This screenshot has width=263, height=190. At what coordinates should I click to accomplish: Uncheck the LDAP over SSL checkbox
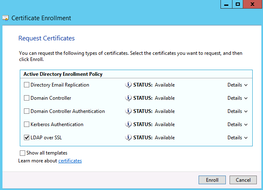(x=27, y=138)
